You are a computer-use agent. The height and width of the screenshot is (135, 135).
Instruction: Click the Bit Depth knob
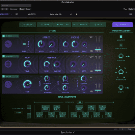point(121,88)
